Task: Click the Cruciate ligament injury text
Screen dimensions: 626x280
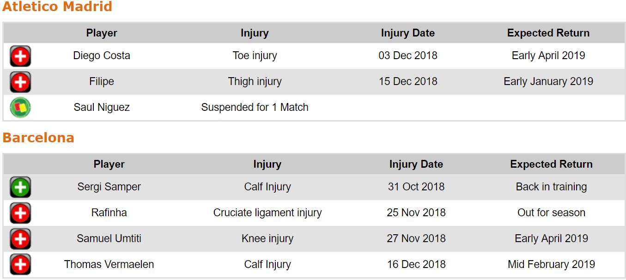Action: pos(267,213)
